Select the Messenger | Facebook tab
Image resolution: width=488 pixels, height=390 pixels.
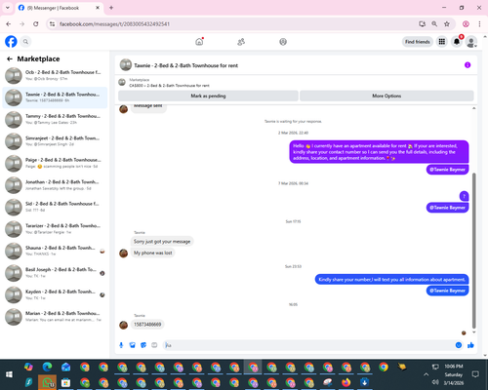pos(60,8)
